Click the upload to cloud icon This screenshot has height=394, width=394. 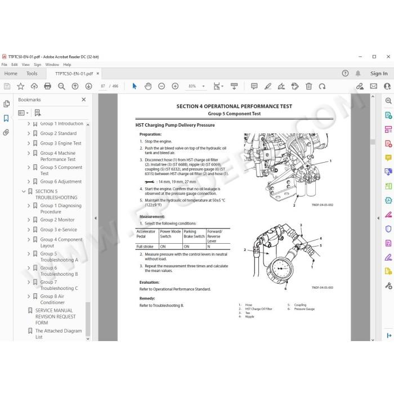[x=34, y=87]
